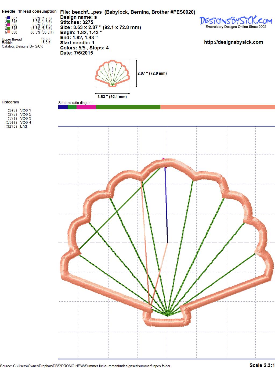
Task: Click Stop 3 in the histogram
Action: click(x=26, y=118)
